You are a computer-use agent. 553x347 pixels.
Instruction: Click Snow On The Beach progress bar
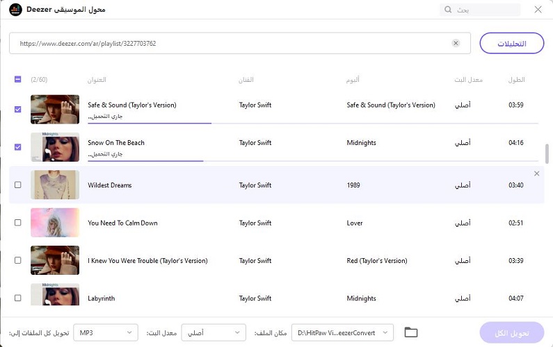tap(313, 161)
